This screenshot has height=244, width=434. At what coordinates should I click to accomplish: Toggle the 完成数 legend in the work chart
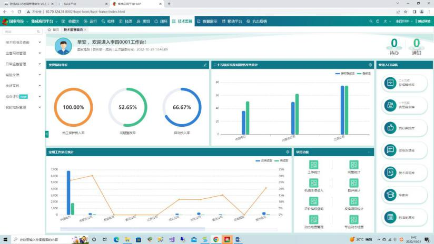[264, 160]
